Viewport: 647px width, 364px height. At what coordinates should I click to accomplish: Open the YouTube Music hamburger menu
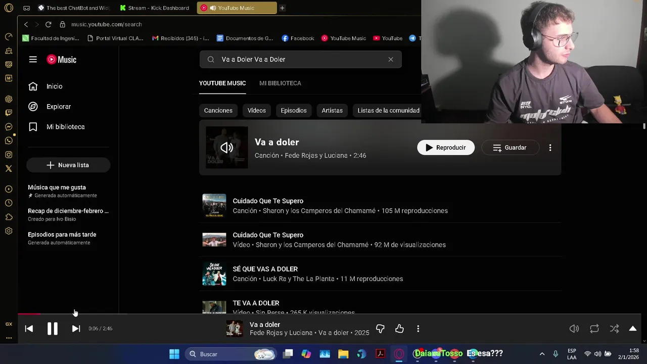tap(33, 60)
